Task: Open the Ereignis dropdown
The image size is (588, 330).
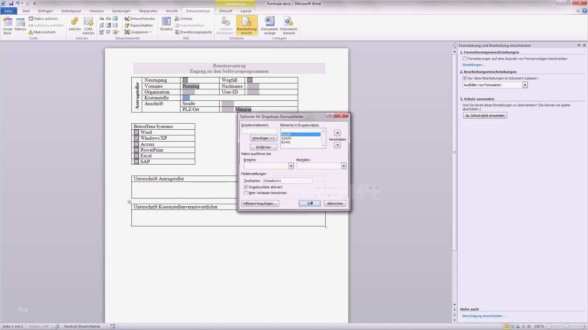Action: point(291,166)
